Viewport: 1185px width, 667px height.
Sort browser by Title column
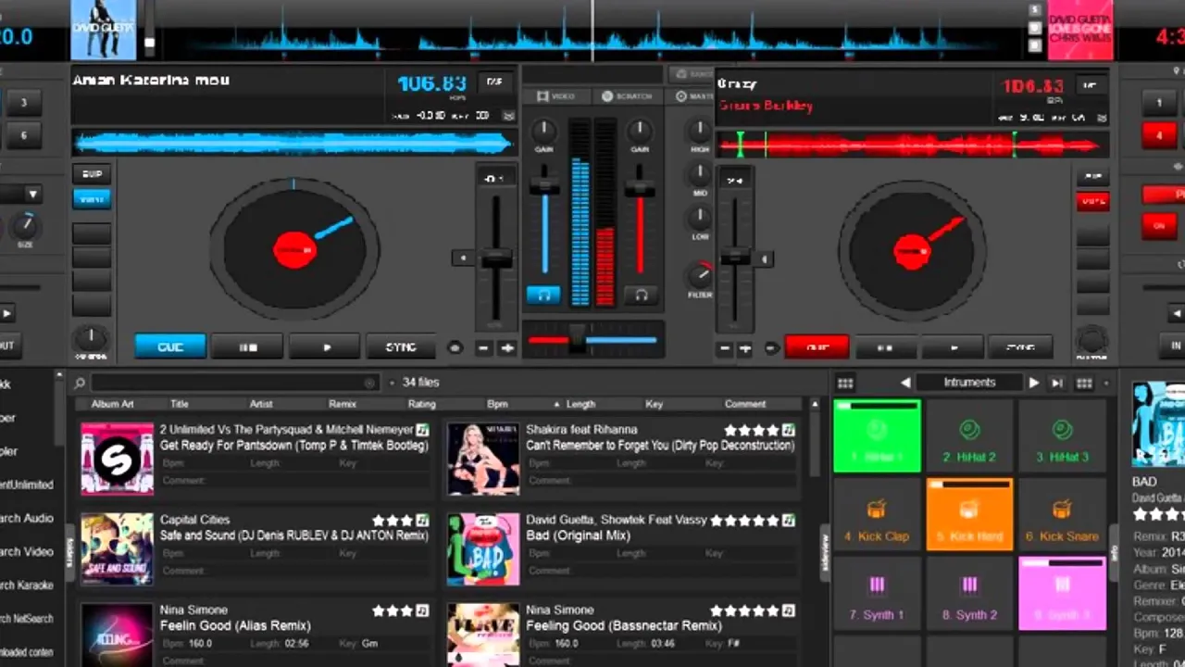[180, 404]
